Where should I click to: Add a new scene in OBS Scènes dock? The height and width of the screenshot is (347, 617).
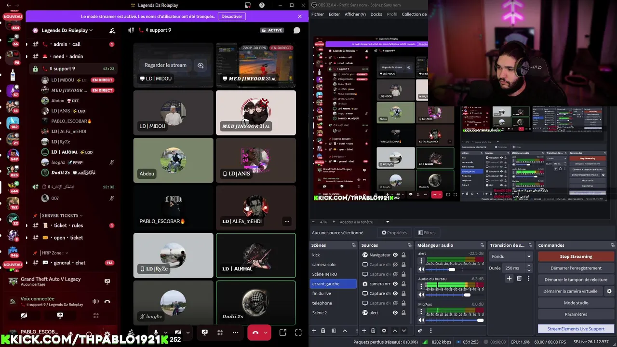coord(314,331)
